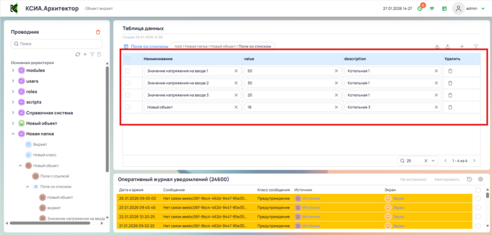The image size is (492, 235).
Task: Click the Наименование column header
Action: coord(158,59)
